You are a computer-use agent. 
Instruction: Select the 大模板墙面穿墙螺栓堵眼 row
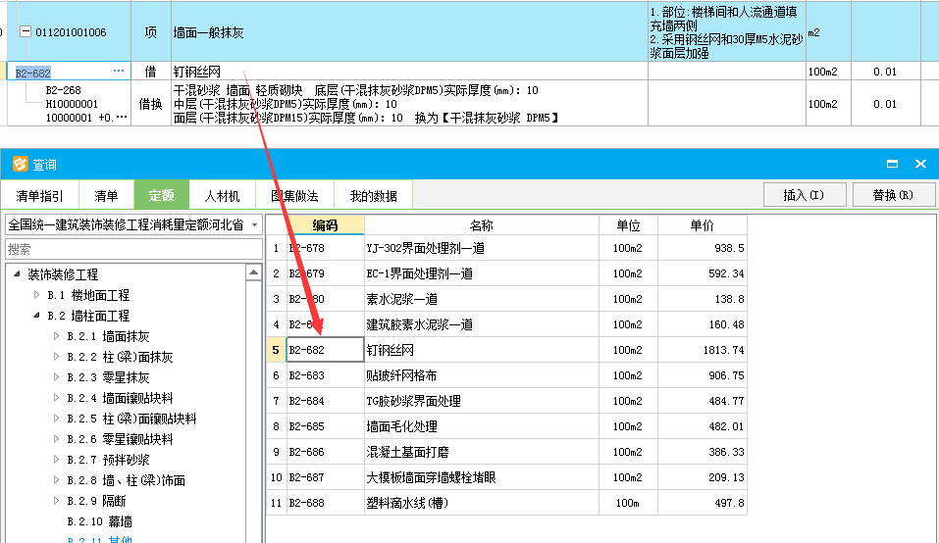pyautogui.click(x=506, y=477)
